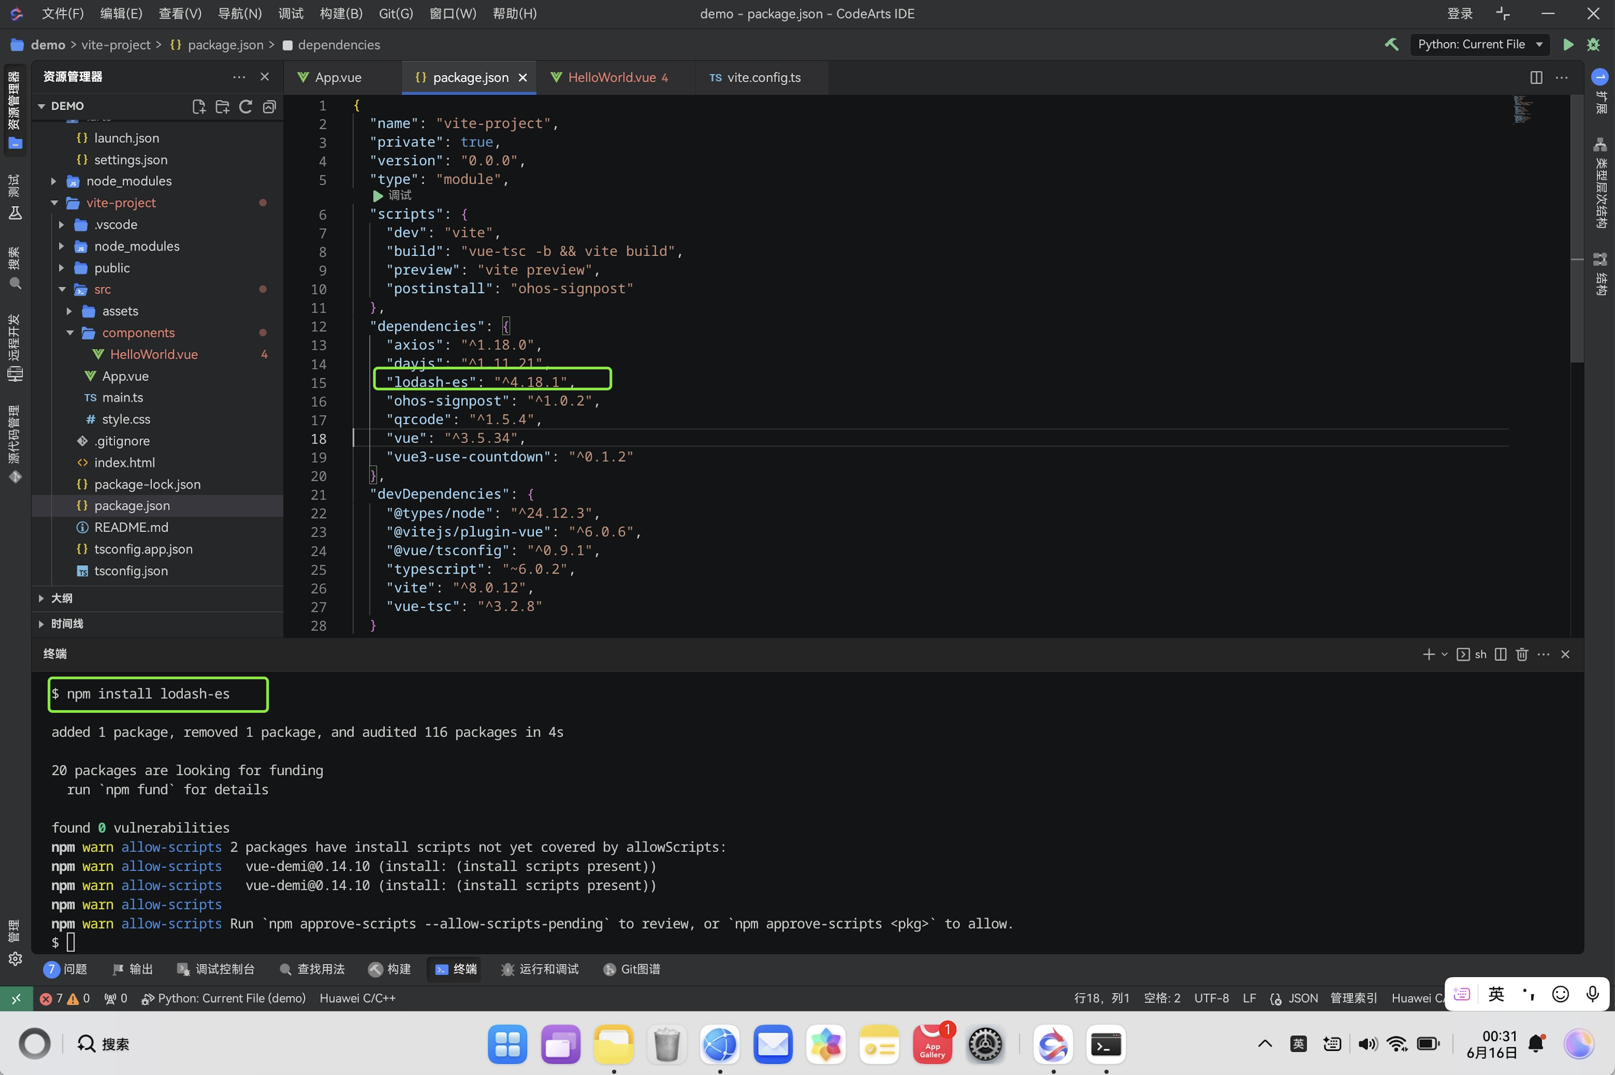Open the search view in activity bar
The height and width of the screenshot is (1075, 1615).
click(14, 268)
